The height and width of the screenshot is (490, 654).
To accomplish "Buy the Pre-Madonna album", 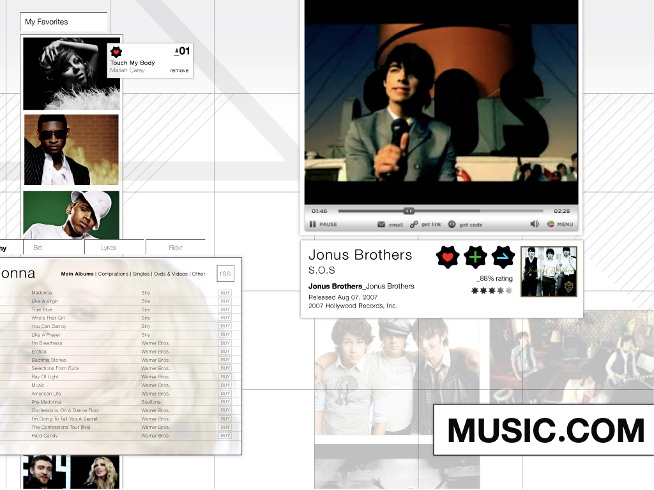I will [225, 402].
